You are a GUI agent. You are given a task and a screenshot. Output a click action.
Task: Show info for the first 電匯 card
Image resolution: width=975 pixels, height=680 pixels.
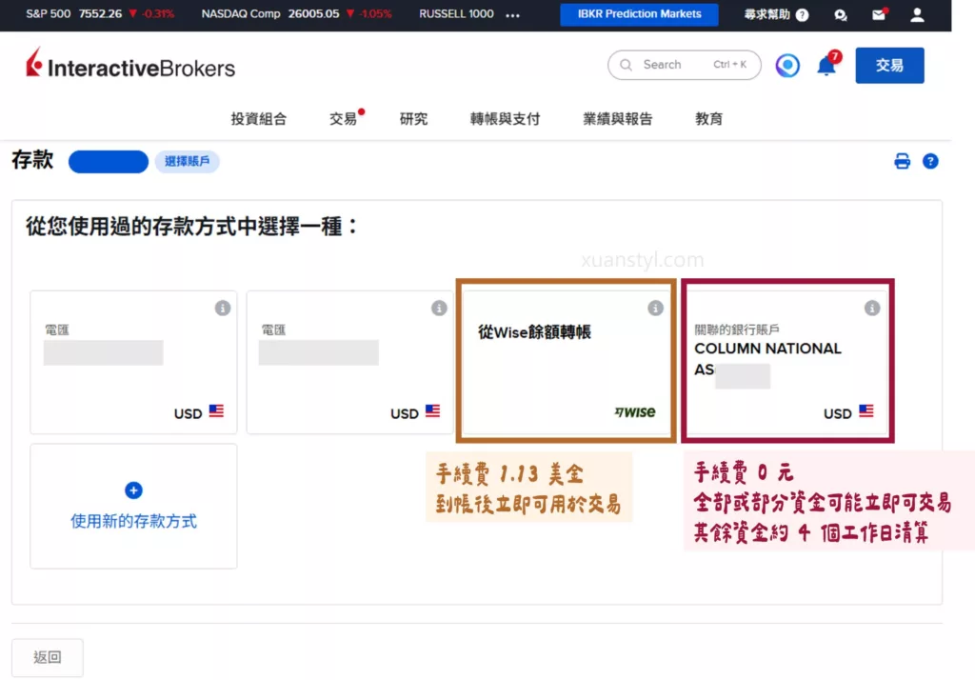click(x=223, y=308)
